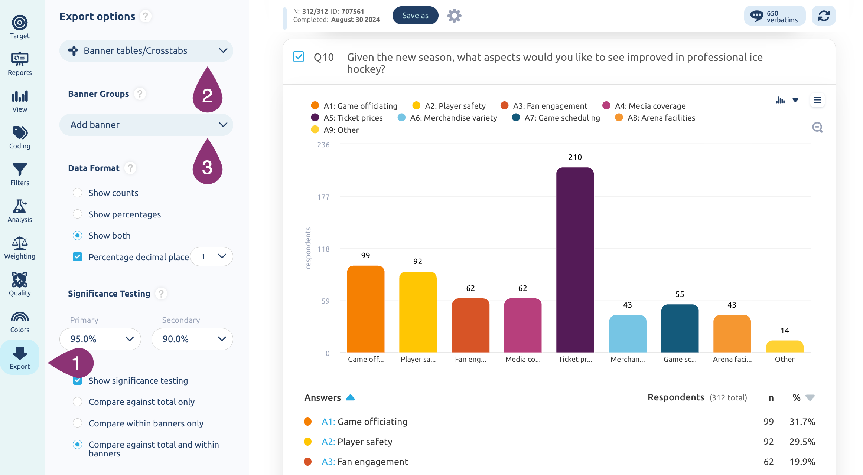Open the decimal place count dropdown

click(212, 256)
